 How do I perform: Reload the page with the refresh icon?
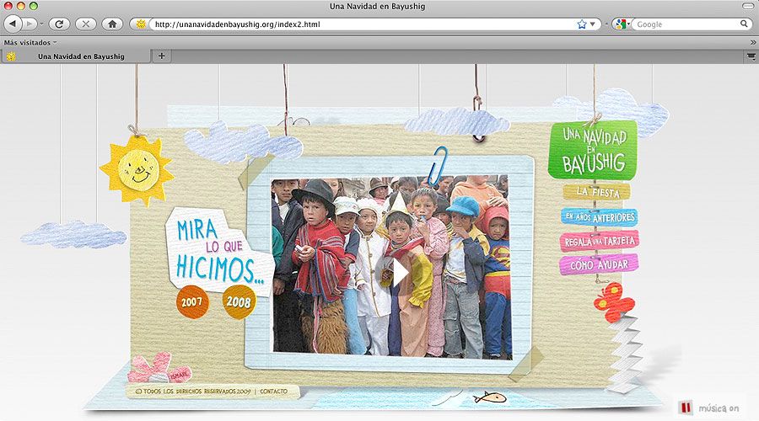click(59, 24)
